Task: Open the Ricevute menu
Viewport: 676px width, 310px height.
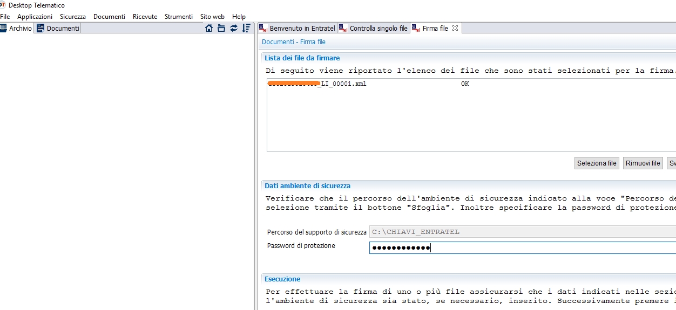Action: pos(145,17)
